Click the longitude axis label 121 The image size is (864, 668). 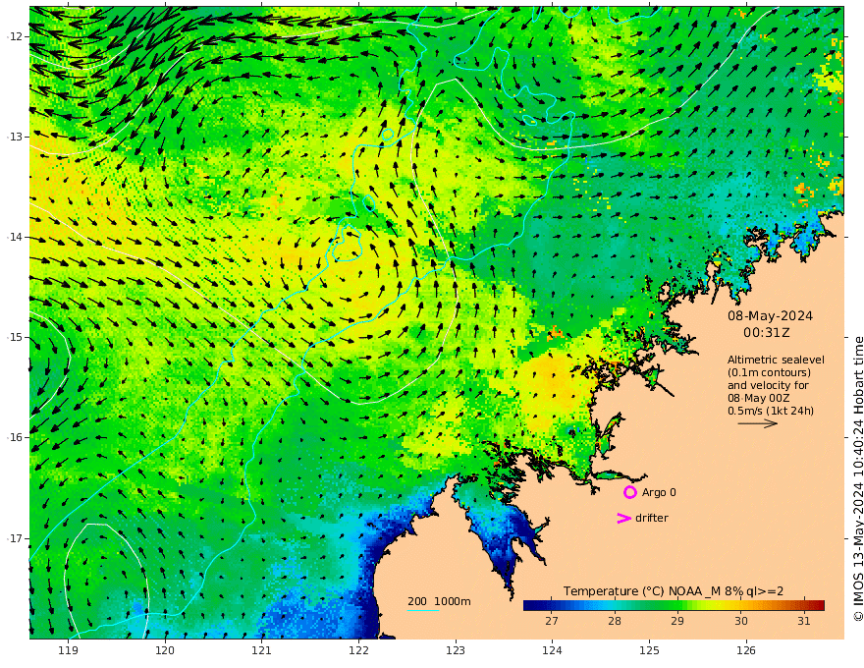point(262,651)
